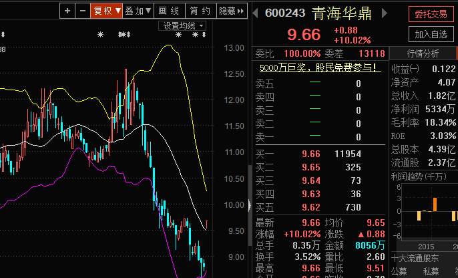Click the arrow marker at the chart's far left

3,35
